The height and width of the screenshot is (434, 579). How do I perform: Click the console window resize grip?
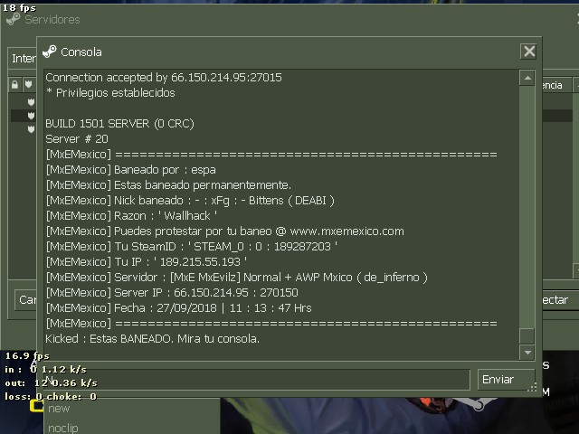tap(532, 387)
